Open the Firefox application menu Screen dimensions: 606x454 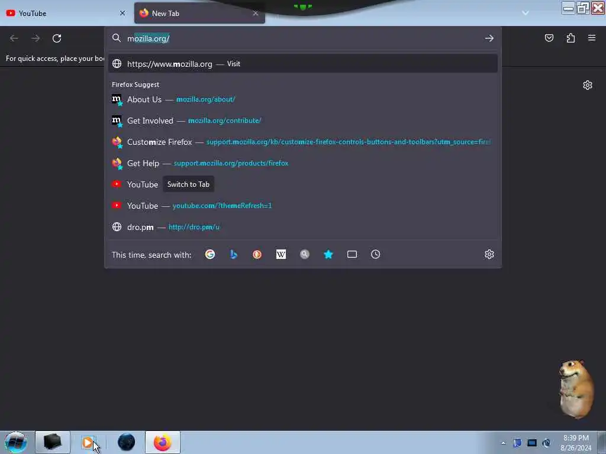coord(592,38)
